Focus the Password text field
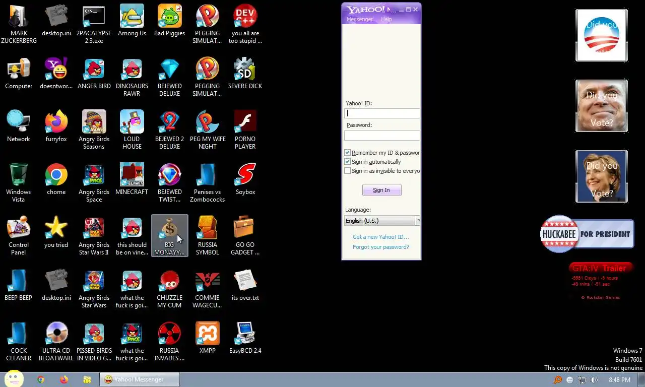This screenshot has height=387, width=645. click(382, 136)
